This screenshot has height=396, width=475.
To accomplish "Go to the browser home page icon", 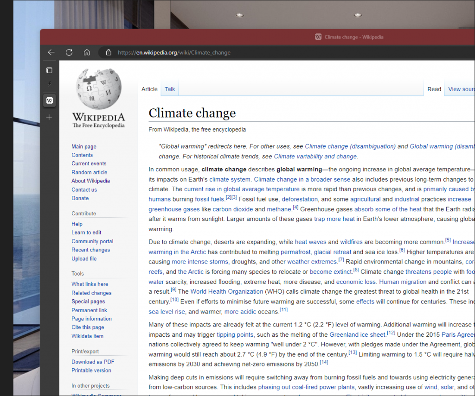I will [x=87, y=52].
